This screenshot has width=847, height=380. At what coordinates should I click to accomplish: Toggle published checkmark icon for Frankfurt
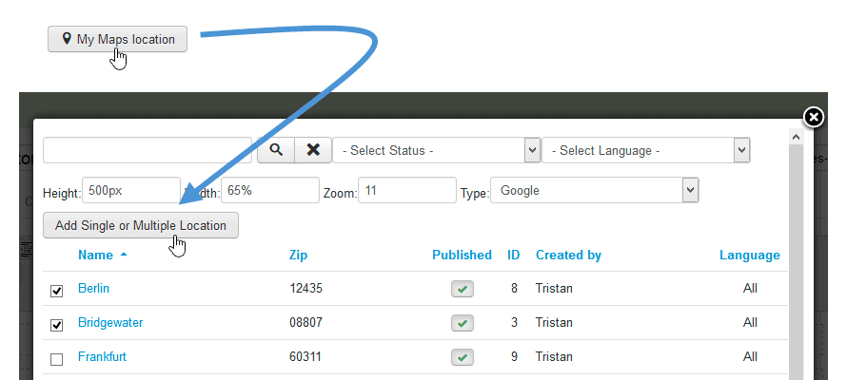463,357
